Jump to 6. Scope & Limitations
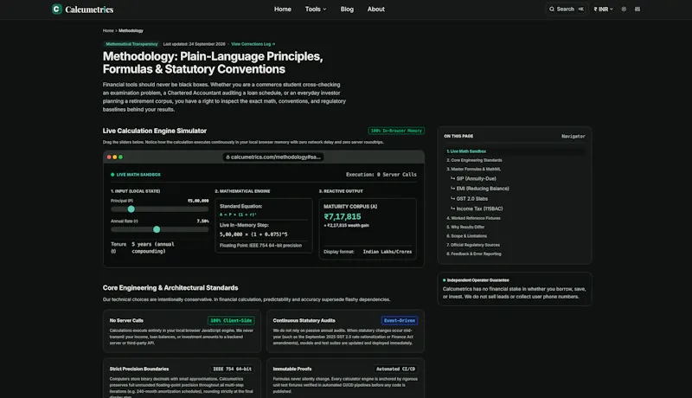 pyautogui.click(x=466, y=236)
